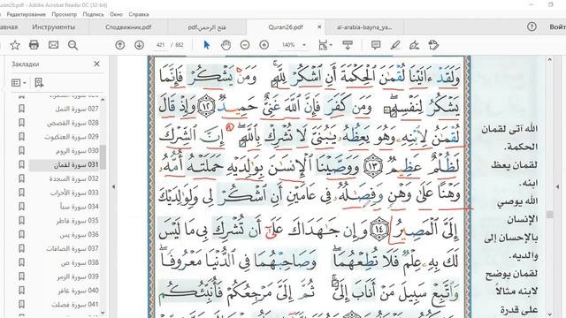Go to previous page arrow up
Viewport: 566px width, 318px height.
[120, 45]
